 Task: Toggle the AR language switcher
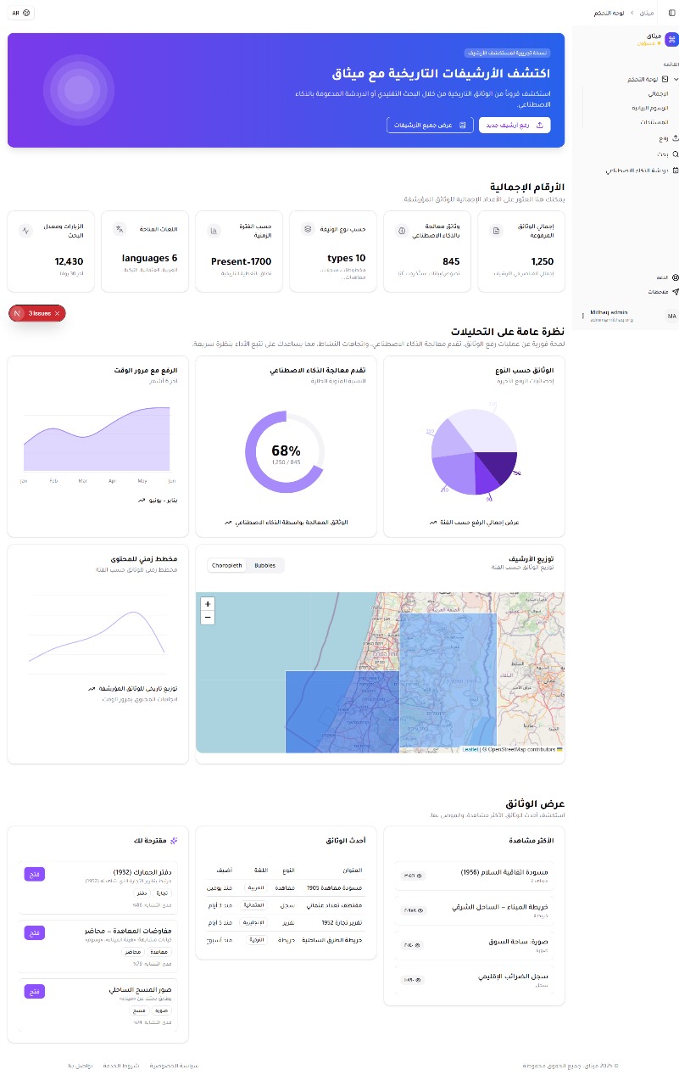coord(21,13)
